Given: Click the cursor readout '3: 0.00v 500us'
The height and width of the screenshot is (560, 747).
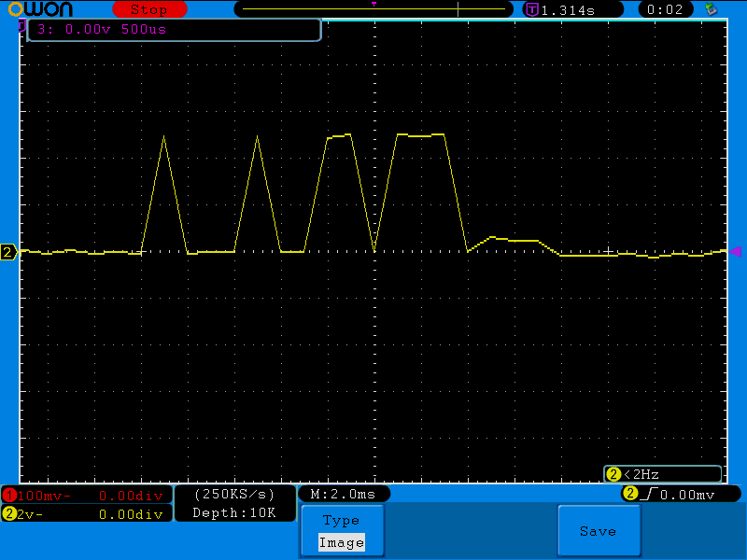Looking at the screenshot, I should point(102,30).
